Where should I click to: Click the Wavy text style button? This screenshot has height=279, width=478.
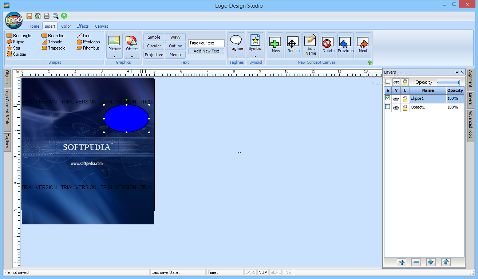[175, 37]
